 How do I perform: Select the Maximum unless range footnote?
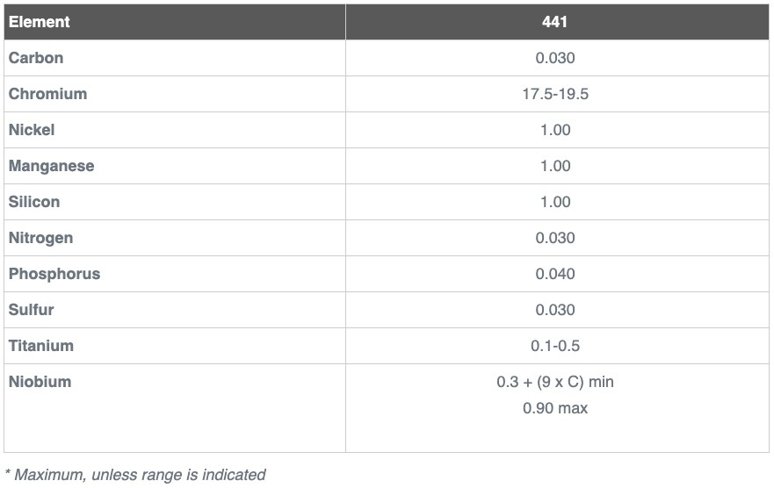tap(134, 475)
